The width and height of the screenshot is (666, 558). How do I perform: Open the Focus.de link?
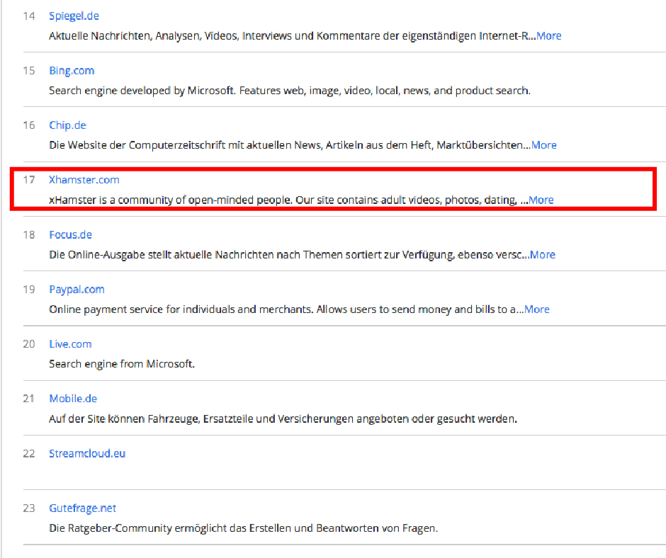click(x=70, y=235)
